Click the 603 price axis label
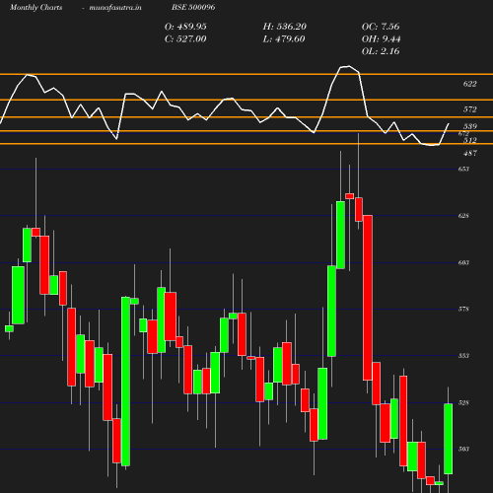Image resolution: width=493 pixels, height=493 pixels. point(463,262)
